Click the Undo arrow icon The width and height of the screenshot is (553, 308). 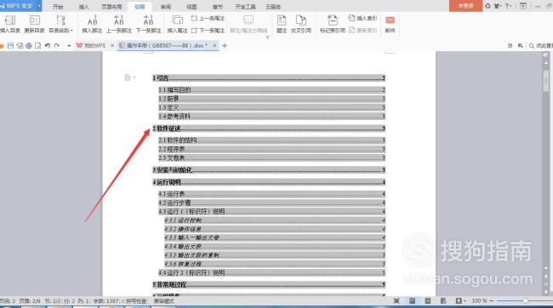tap(48, 45)
